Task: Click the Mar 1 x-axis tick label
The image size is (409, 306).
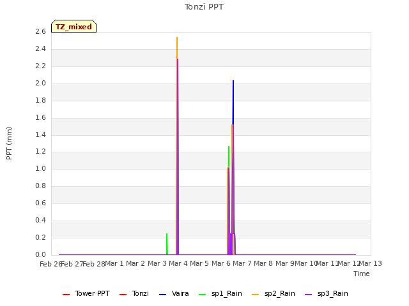Action: point(114,263)
